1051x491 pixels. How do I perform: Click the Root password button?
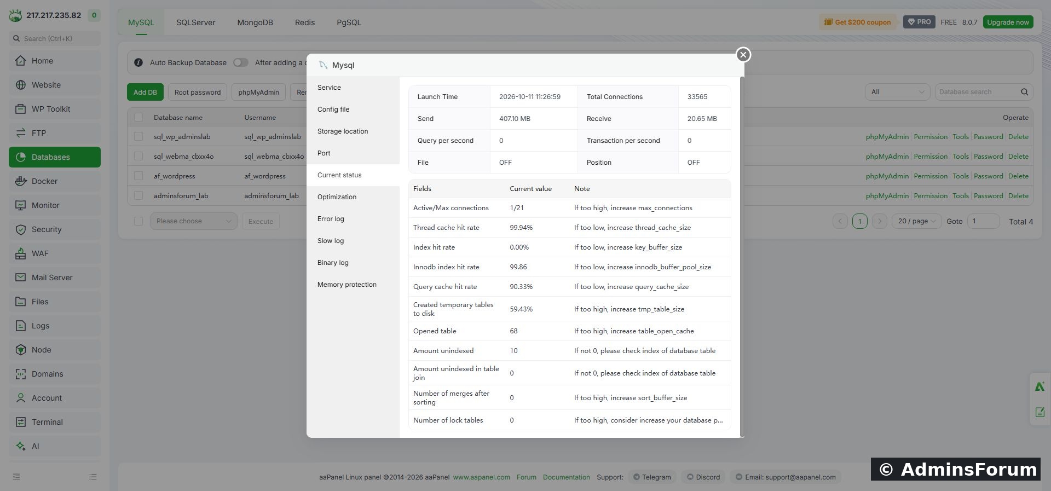pyautogui.click(x=198, y=92)
